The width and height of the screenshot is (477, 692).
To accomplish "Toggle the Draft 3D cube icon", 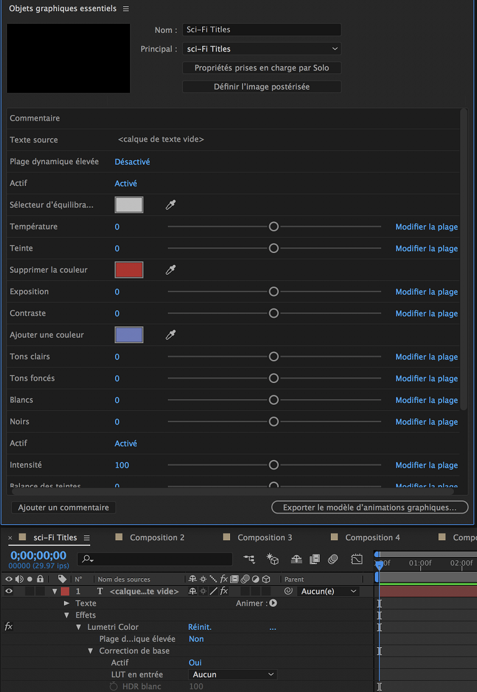I will (272, 559).
